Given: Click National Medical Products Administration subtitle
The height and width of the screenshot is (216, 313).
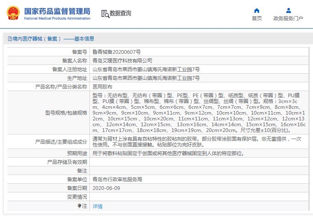Looking at the screenshot, I should coord(57,18).
